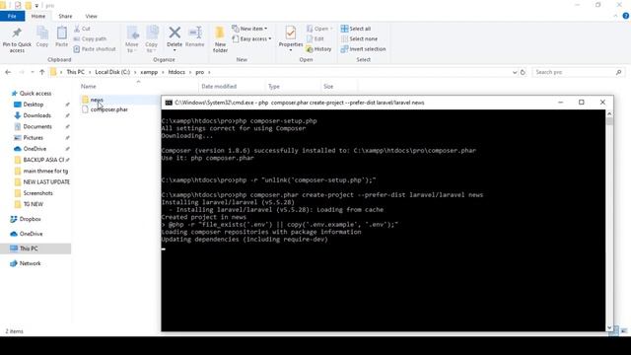Screen dimensions: 631x355
Task: Open the File tab
Action: coord(12,16)
